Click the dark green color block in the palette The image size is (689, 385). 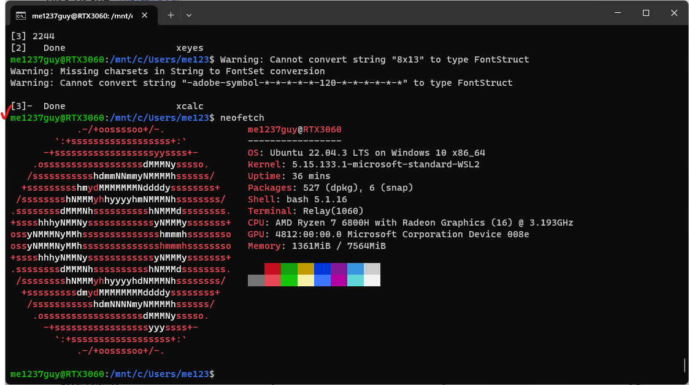[289, 269]
